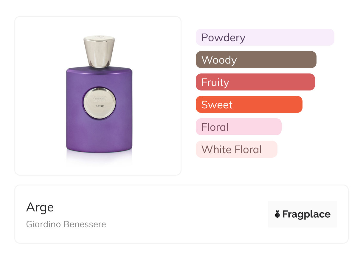Click the Sweet label text
The image size is (363, 258).
217,105
